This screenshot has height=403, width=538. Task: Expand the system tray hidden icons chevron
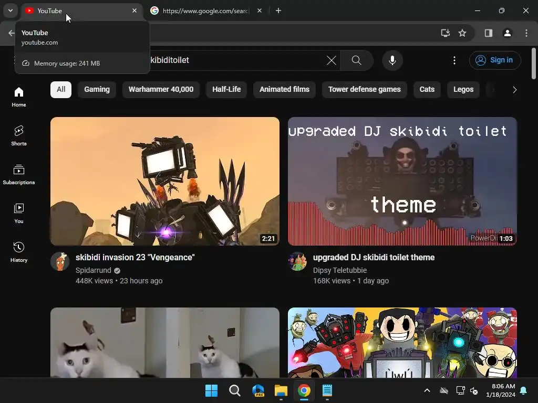click(427, 390)
